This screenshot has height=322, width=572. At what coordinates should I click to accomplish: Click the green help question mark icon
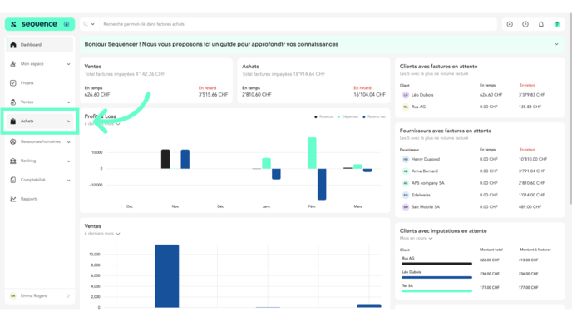pyautogui.click(x=557, y=24)
